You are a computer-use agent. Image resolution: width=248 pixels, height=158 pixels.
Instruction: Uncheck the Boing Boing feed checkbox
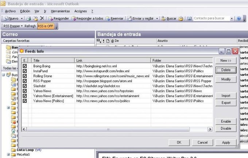25,66
